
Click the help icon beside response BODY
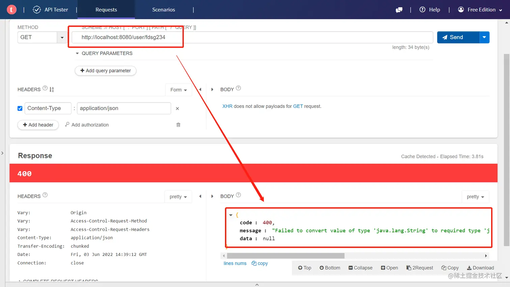(238, 195)
